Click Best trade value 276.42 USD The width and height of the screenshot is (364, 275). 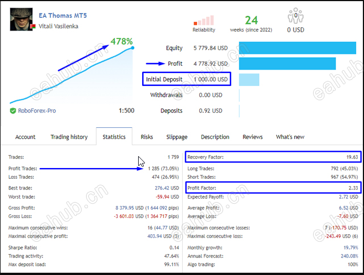167,188
